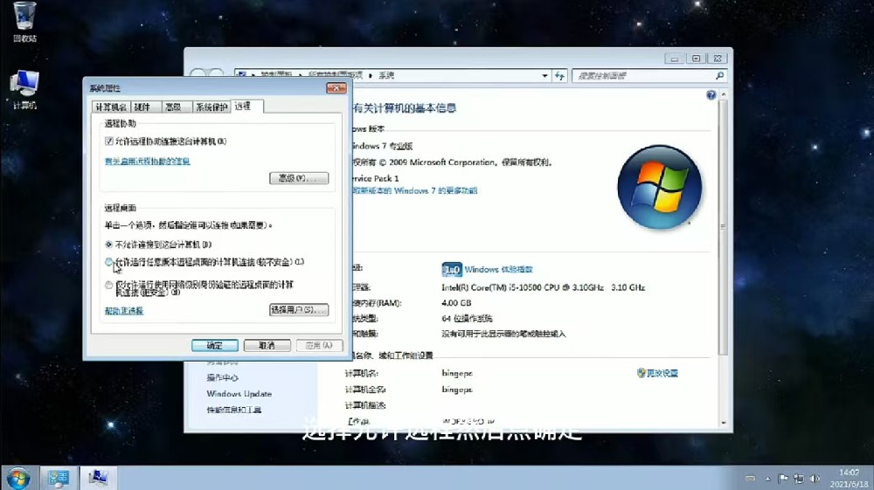Click the System breadcrumb in address bar
Screen dimensions: 874x490
386,76
